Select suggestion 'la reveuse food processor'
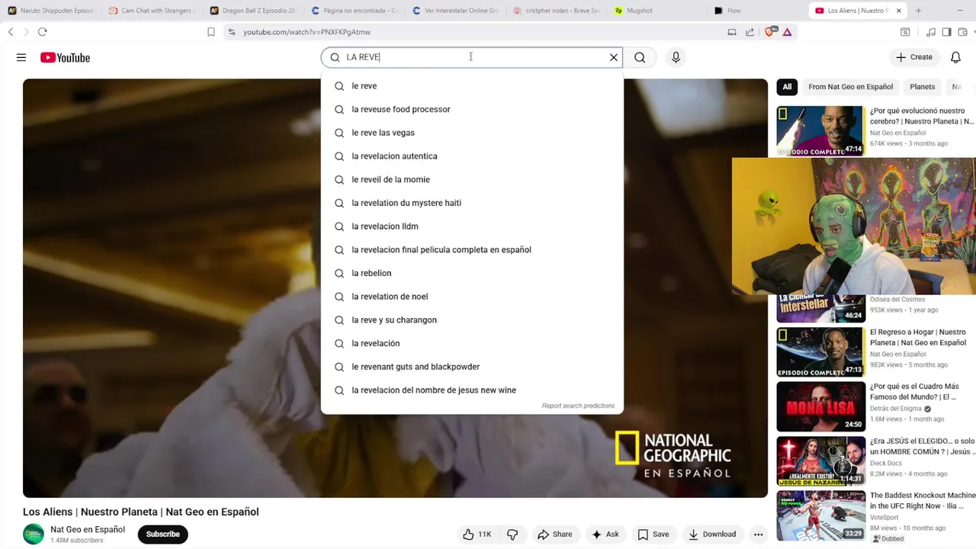976x549 pixels. tap(472, 109)
